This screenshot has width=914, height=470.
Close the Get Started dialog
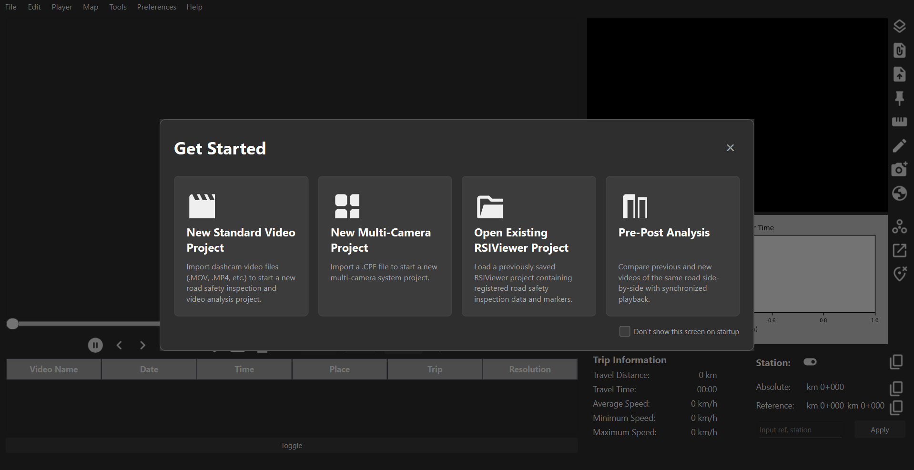730,148
